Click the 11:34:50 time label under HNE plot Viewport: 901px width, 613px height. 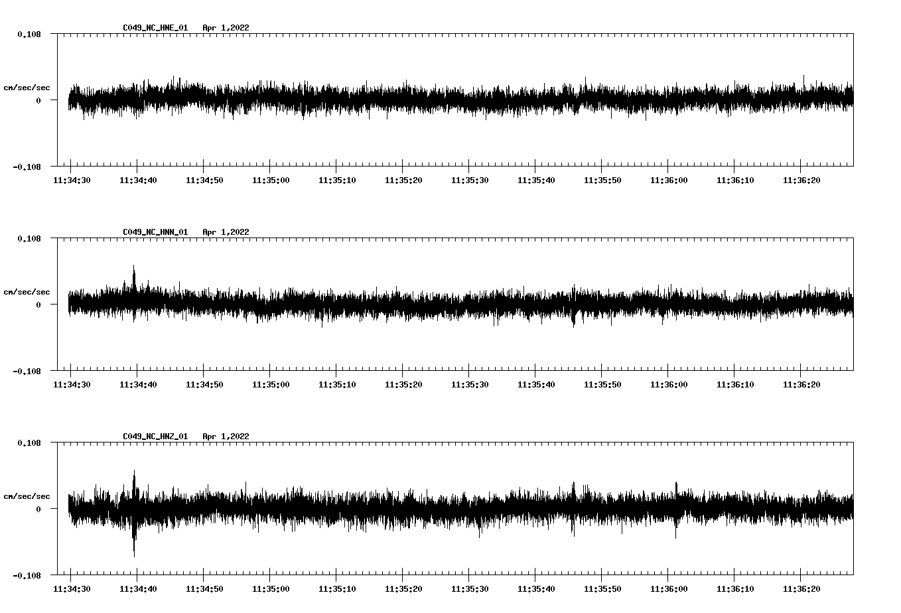204,180
